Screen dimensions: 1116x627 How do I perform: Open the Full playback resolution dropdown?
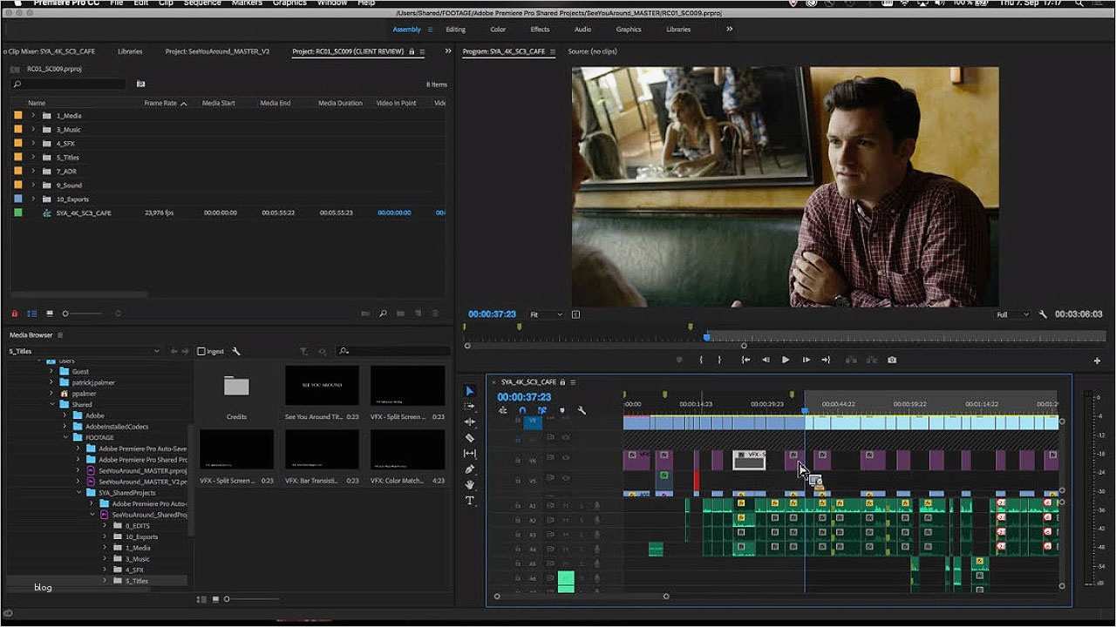point(1012,314)
